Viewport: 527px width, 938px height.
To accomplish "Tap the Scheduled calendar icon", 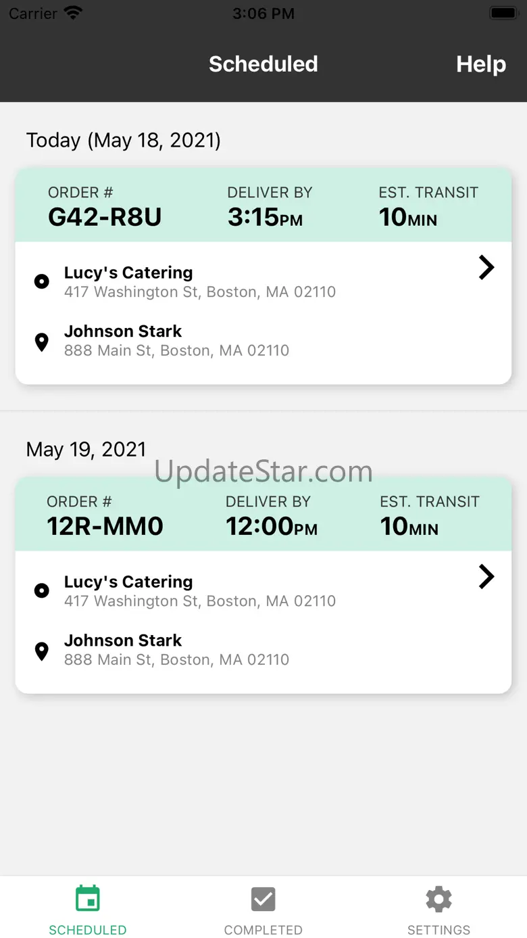I will click(x=88, y=899).
